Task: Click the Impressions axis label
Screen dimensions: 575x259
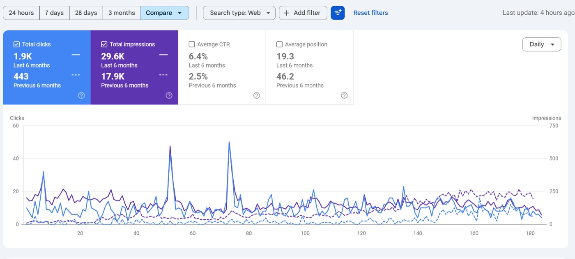Action: click(546, 118)
